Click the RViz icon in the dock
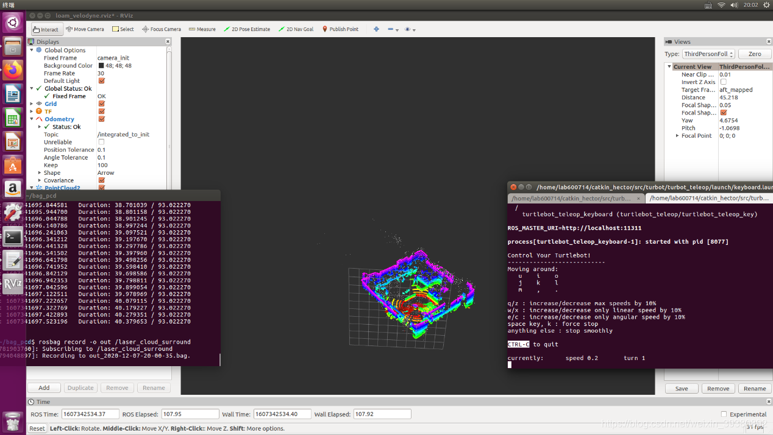 click(x=12, y=284)
